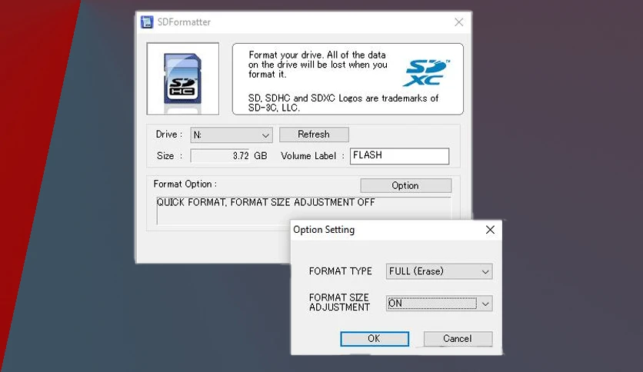Click the "GB" unit text

point(261,156)
